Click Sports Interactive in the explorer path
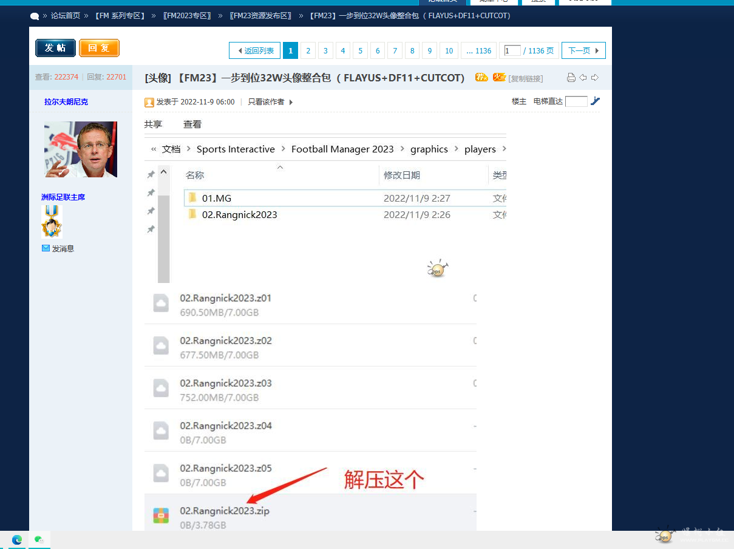 (236, 149)
